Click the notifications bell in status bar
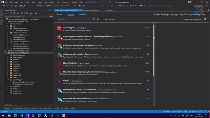This screenshot has height=118, width=210. point(185,111)
